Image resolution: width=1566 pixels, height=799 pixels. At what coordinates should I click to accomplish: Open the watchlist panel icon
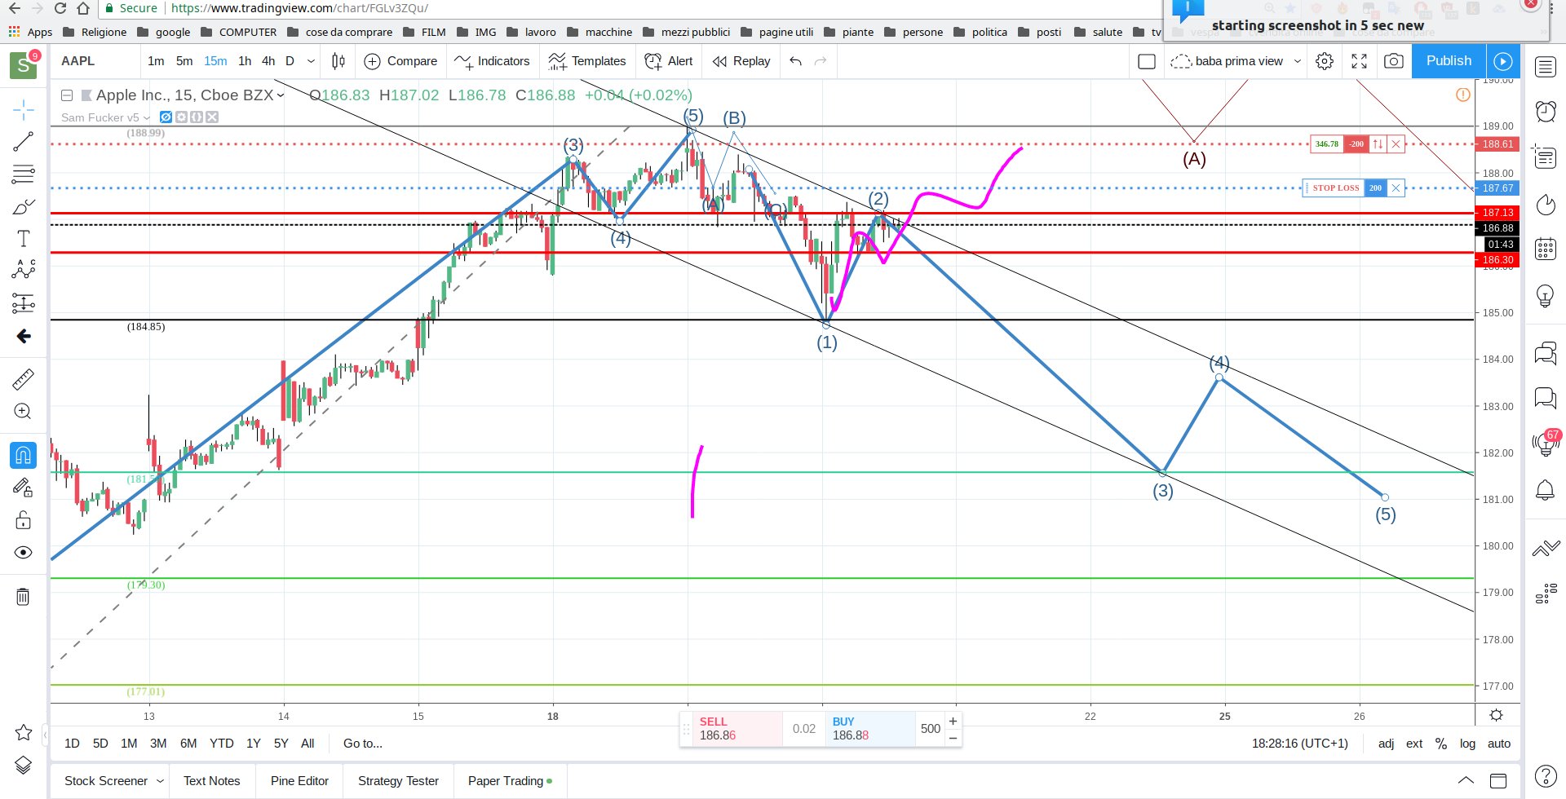[x=1546, y=67]
